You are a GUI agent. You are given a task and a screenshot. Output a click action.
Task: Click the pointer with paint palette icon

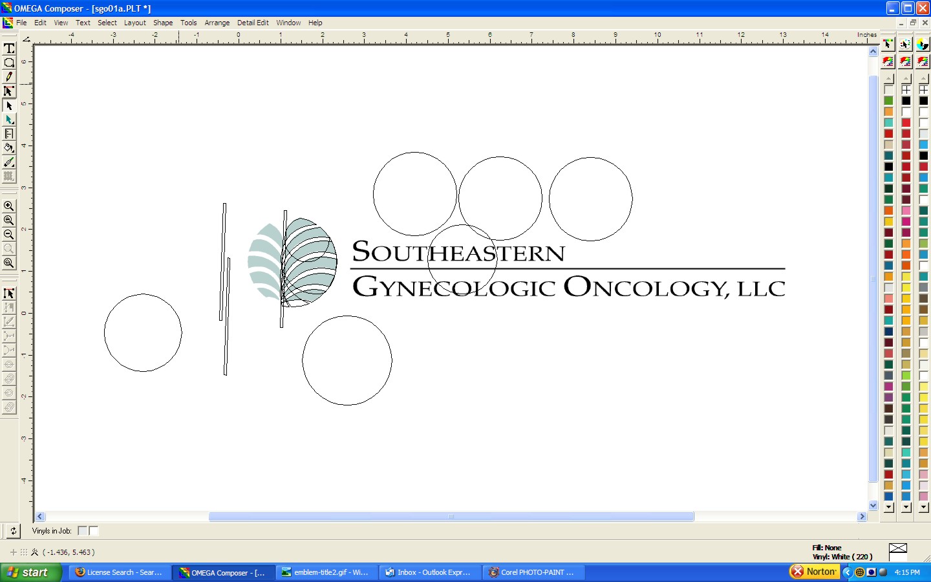pos(906,44)
